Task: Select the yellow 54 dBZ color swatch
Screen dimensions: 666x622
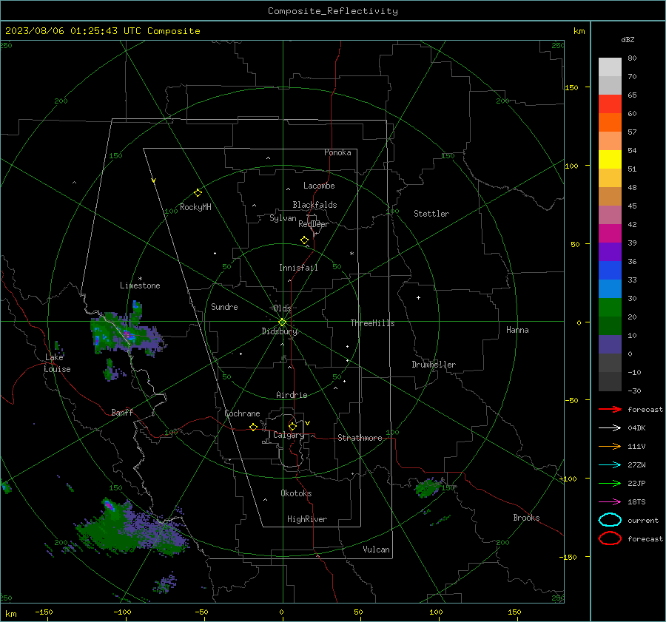Action: pyautogui.click(x=610, y=159)
